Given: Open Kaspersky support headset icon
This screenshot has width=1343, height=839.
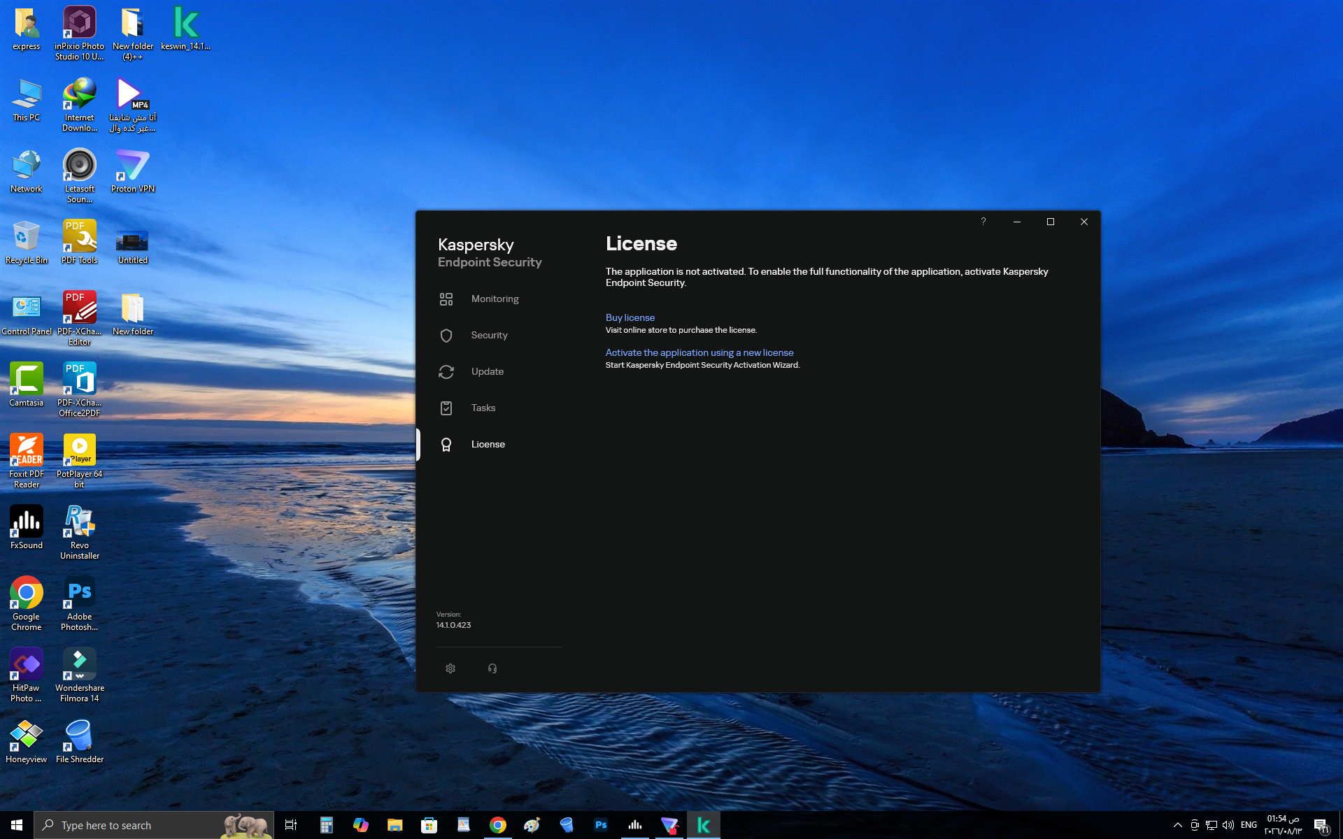Looking at the screenshot, I should [492, 668].
